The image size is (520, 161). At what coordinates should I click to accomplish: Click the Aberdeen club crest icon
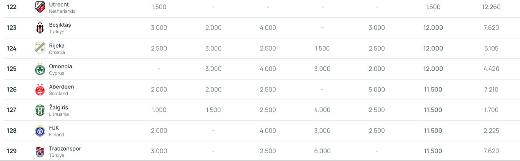[40, 90]
